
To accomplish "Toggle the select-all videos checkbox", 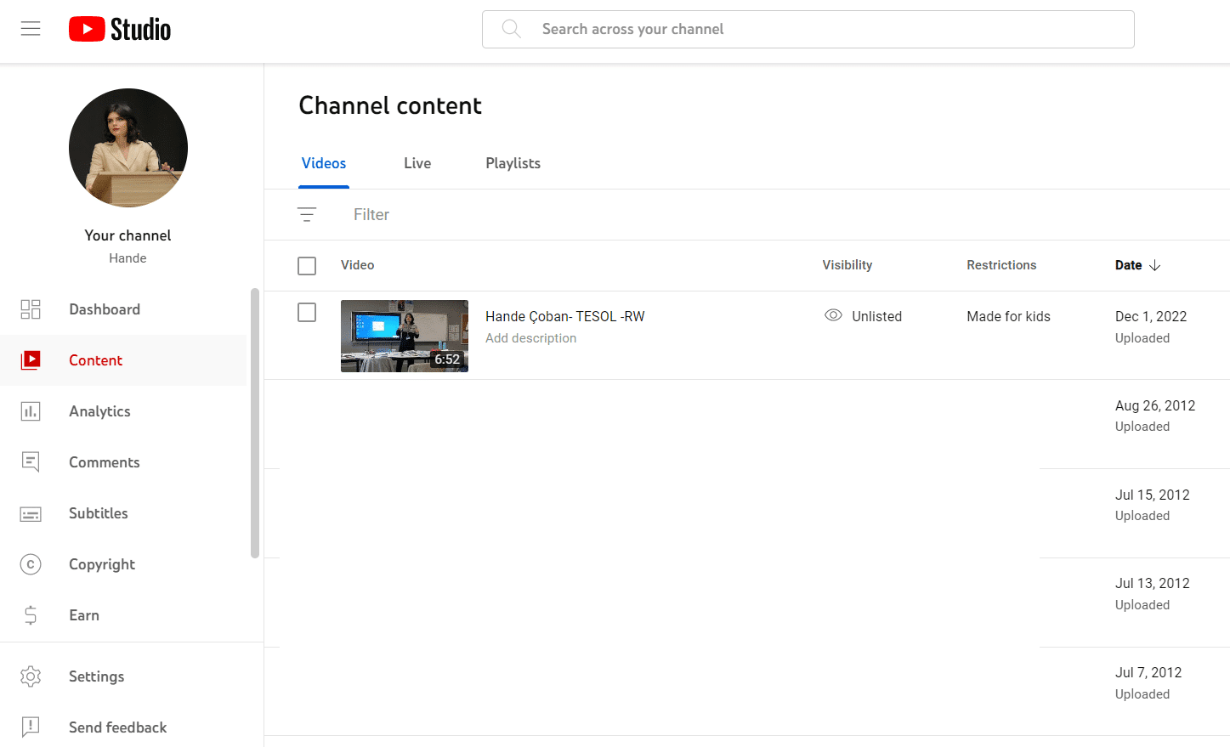I will [x=307, y=266].
